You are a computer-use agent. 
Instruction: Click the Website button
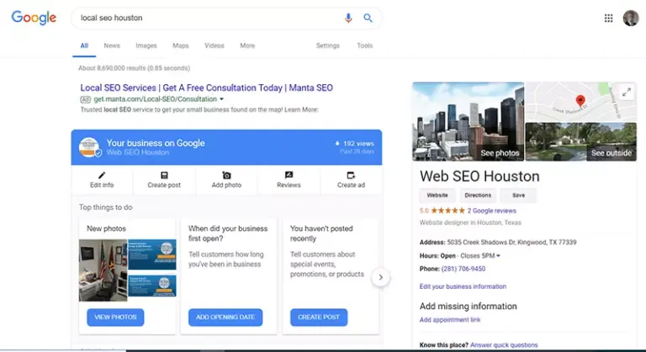pyautogui.click(x=437, y=196)
